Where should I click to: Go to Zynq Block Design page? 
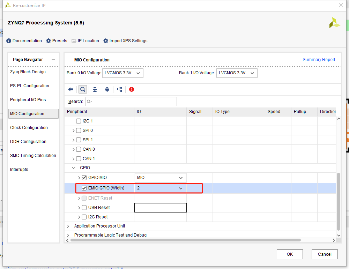(x=28, y=72)
